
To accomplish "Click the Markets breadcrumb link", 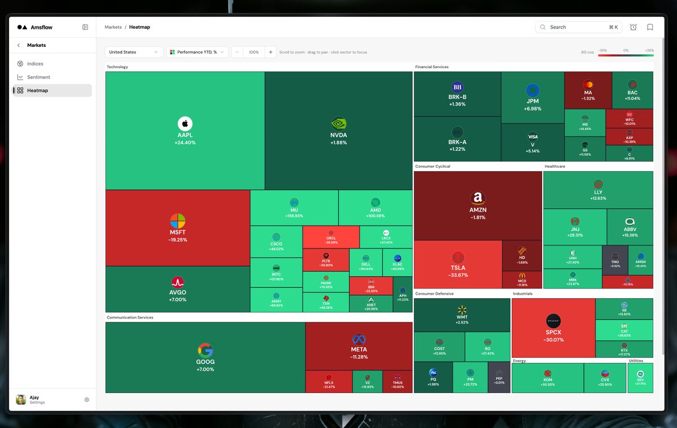I will coord(113,27).
